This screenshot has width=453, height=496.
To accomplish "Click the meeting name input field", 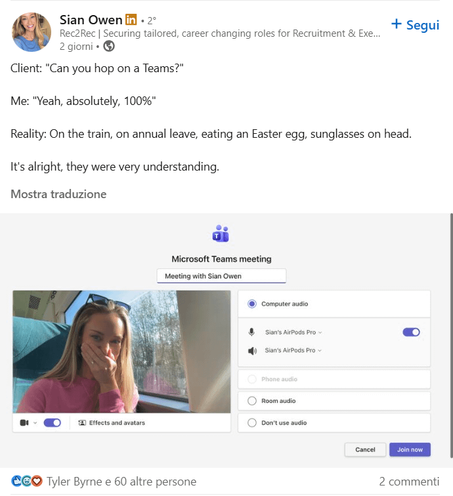I will click(221, 276).
